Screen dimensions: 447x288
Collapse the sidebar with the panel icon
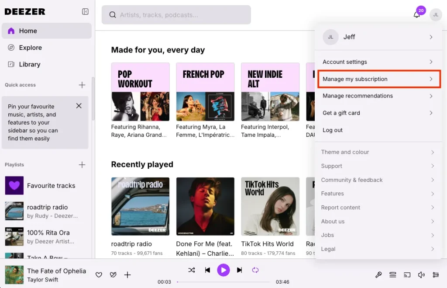[85, 11]
